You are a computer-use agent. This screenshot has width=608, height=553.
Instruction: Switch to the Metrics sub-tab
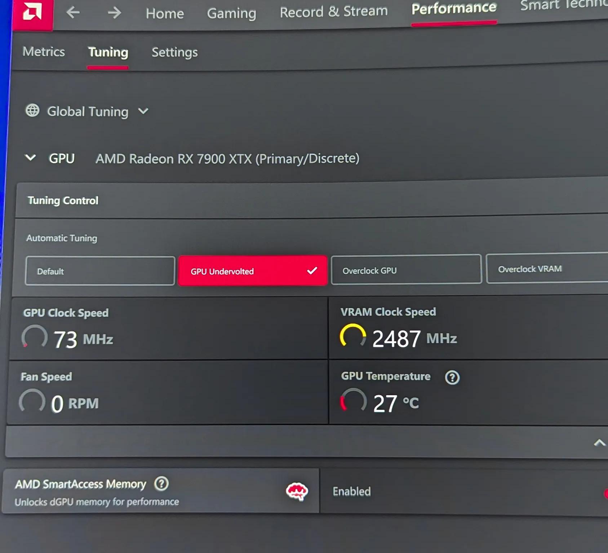click(x=44, y=51)
